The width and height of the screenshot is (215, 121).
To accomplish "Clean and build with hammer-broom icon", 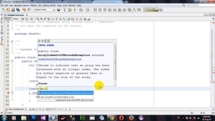I will [70, 10].
